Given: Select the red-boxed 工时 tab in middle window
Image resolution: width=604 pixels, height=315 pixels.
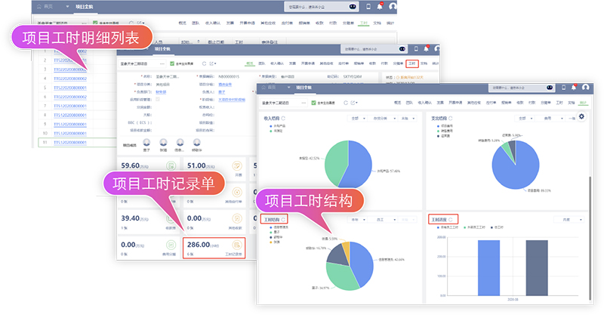Looking at the screenshot, I should 411,63.
